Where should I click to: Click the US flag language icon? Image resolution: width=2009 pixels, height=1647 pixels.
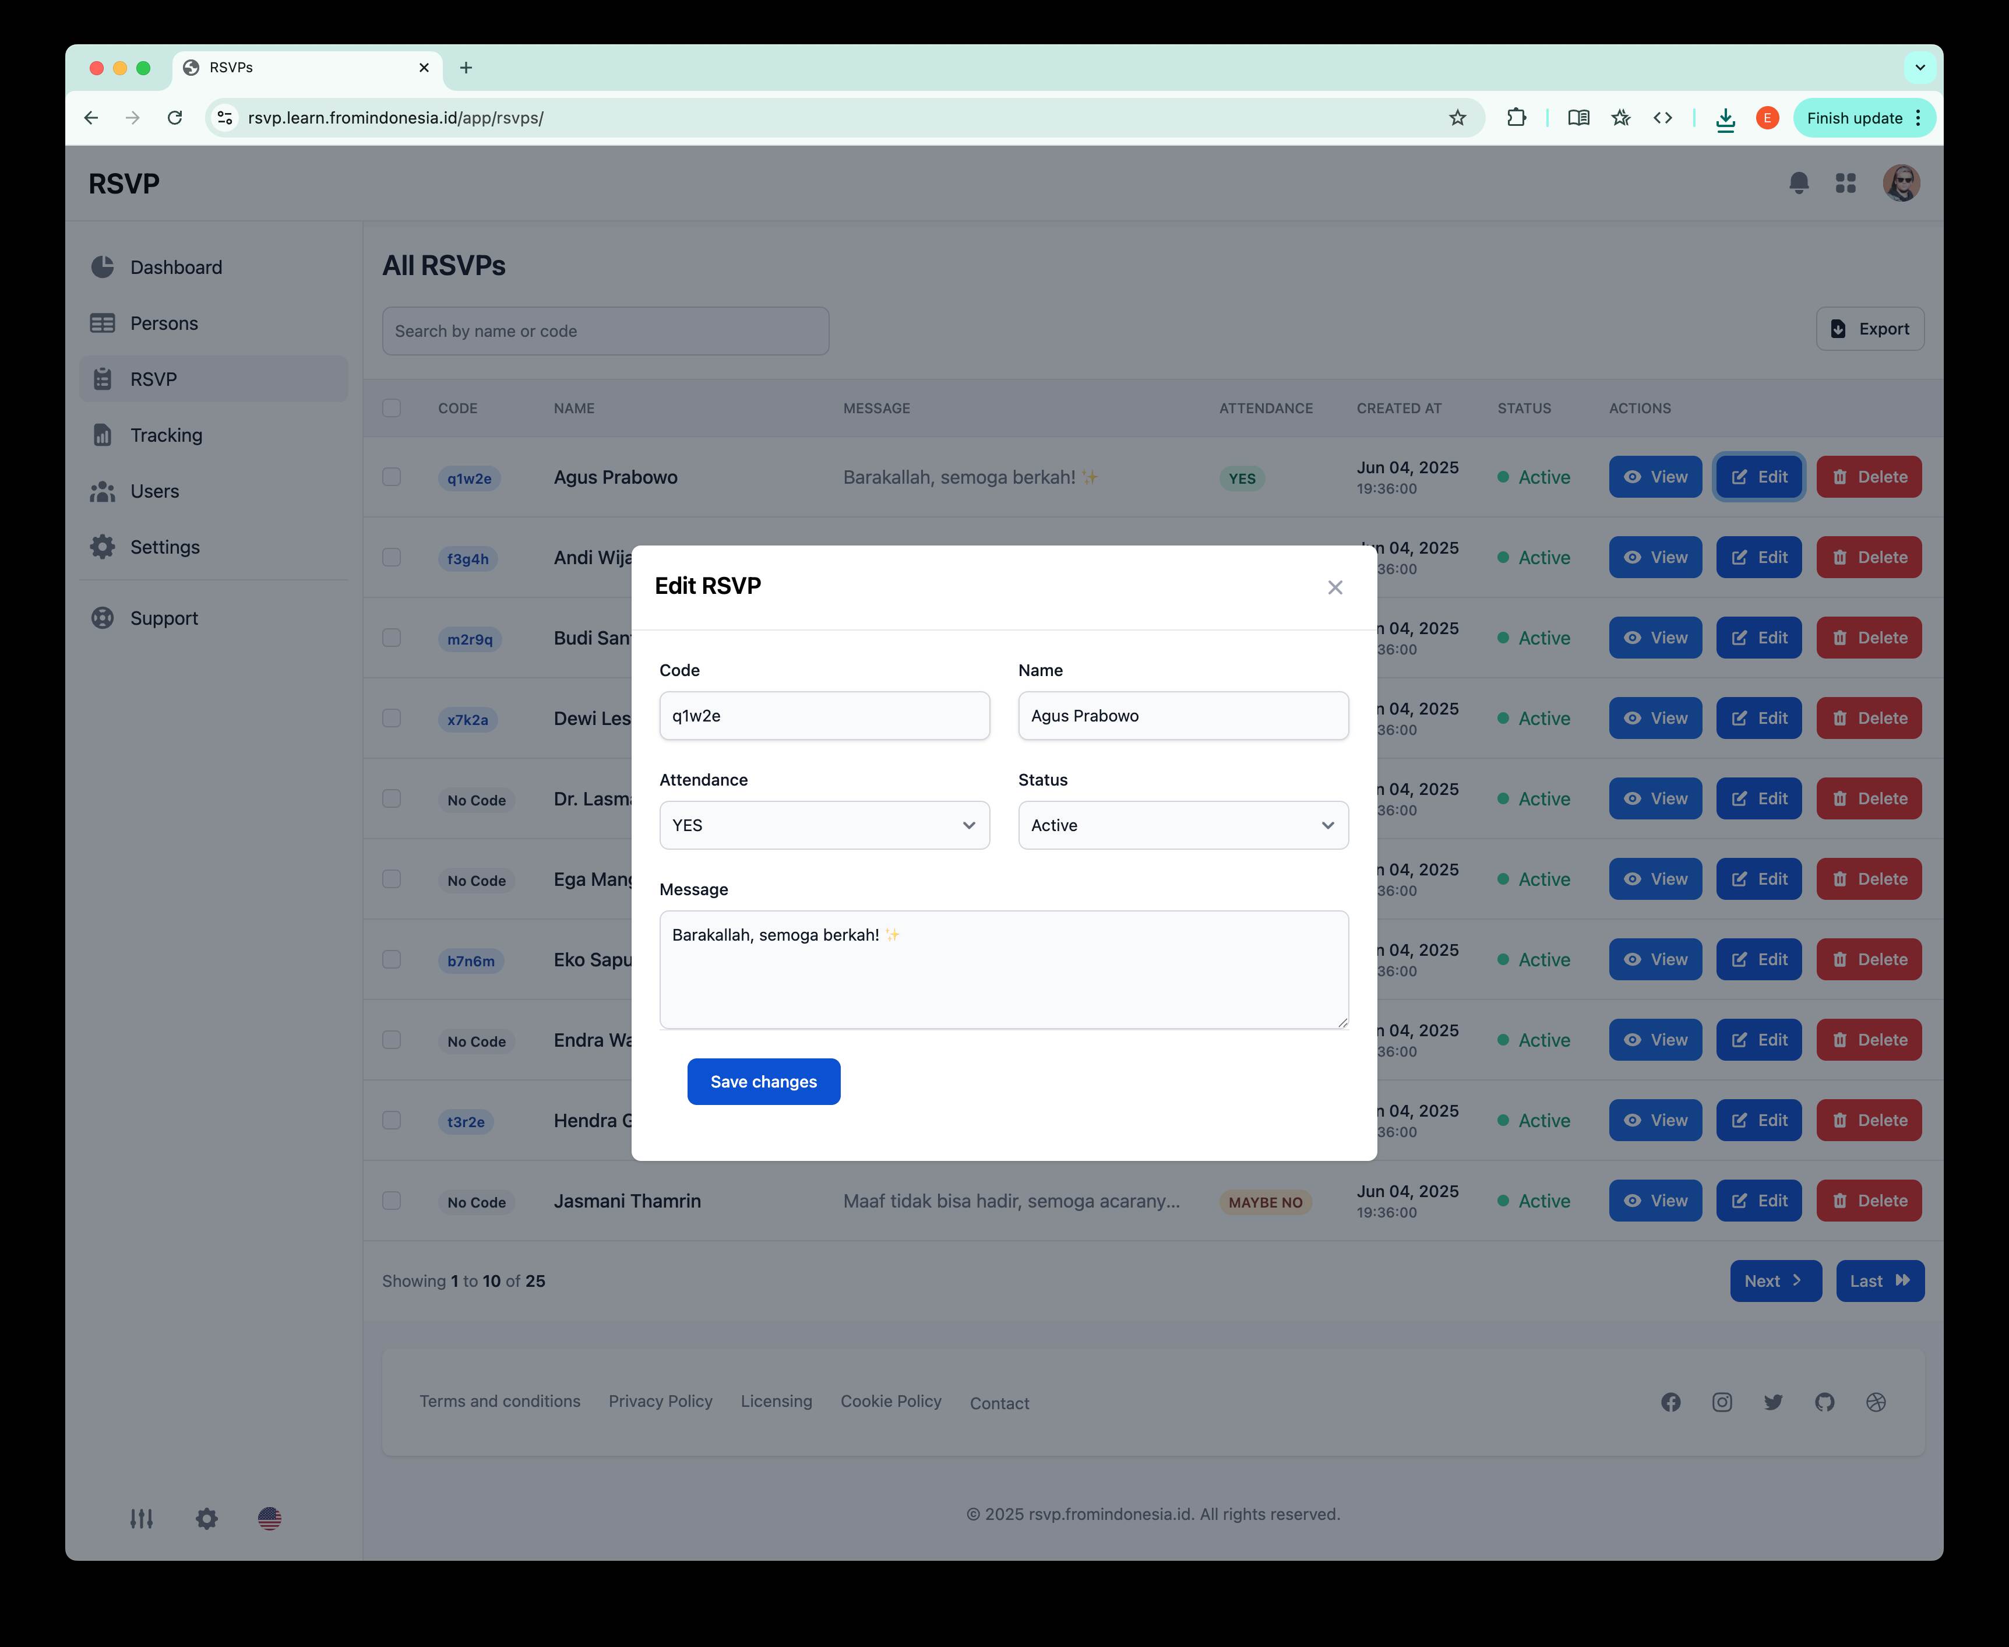tap(269, 1519)
